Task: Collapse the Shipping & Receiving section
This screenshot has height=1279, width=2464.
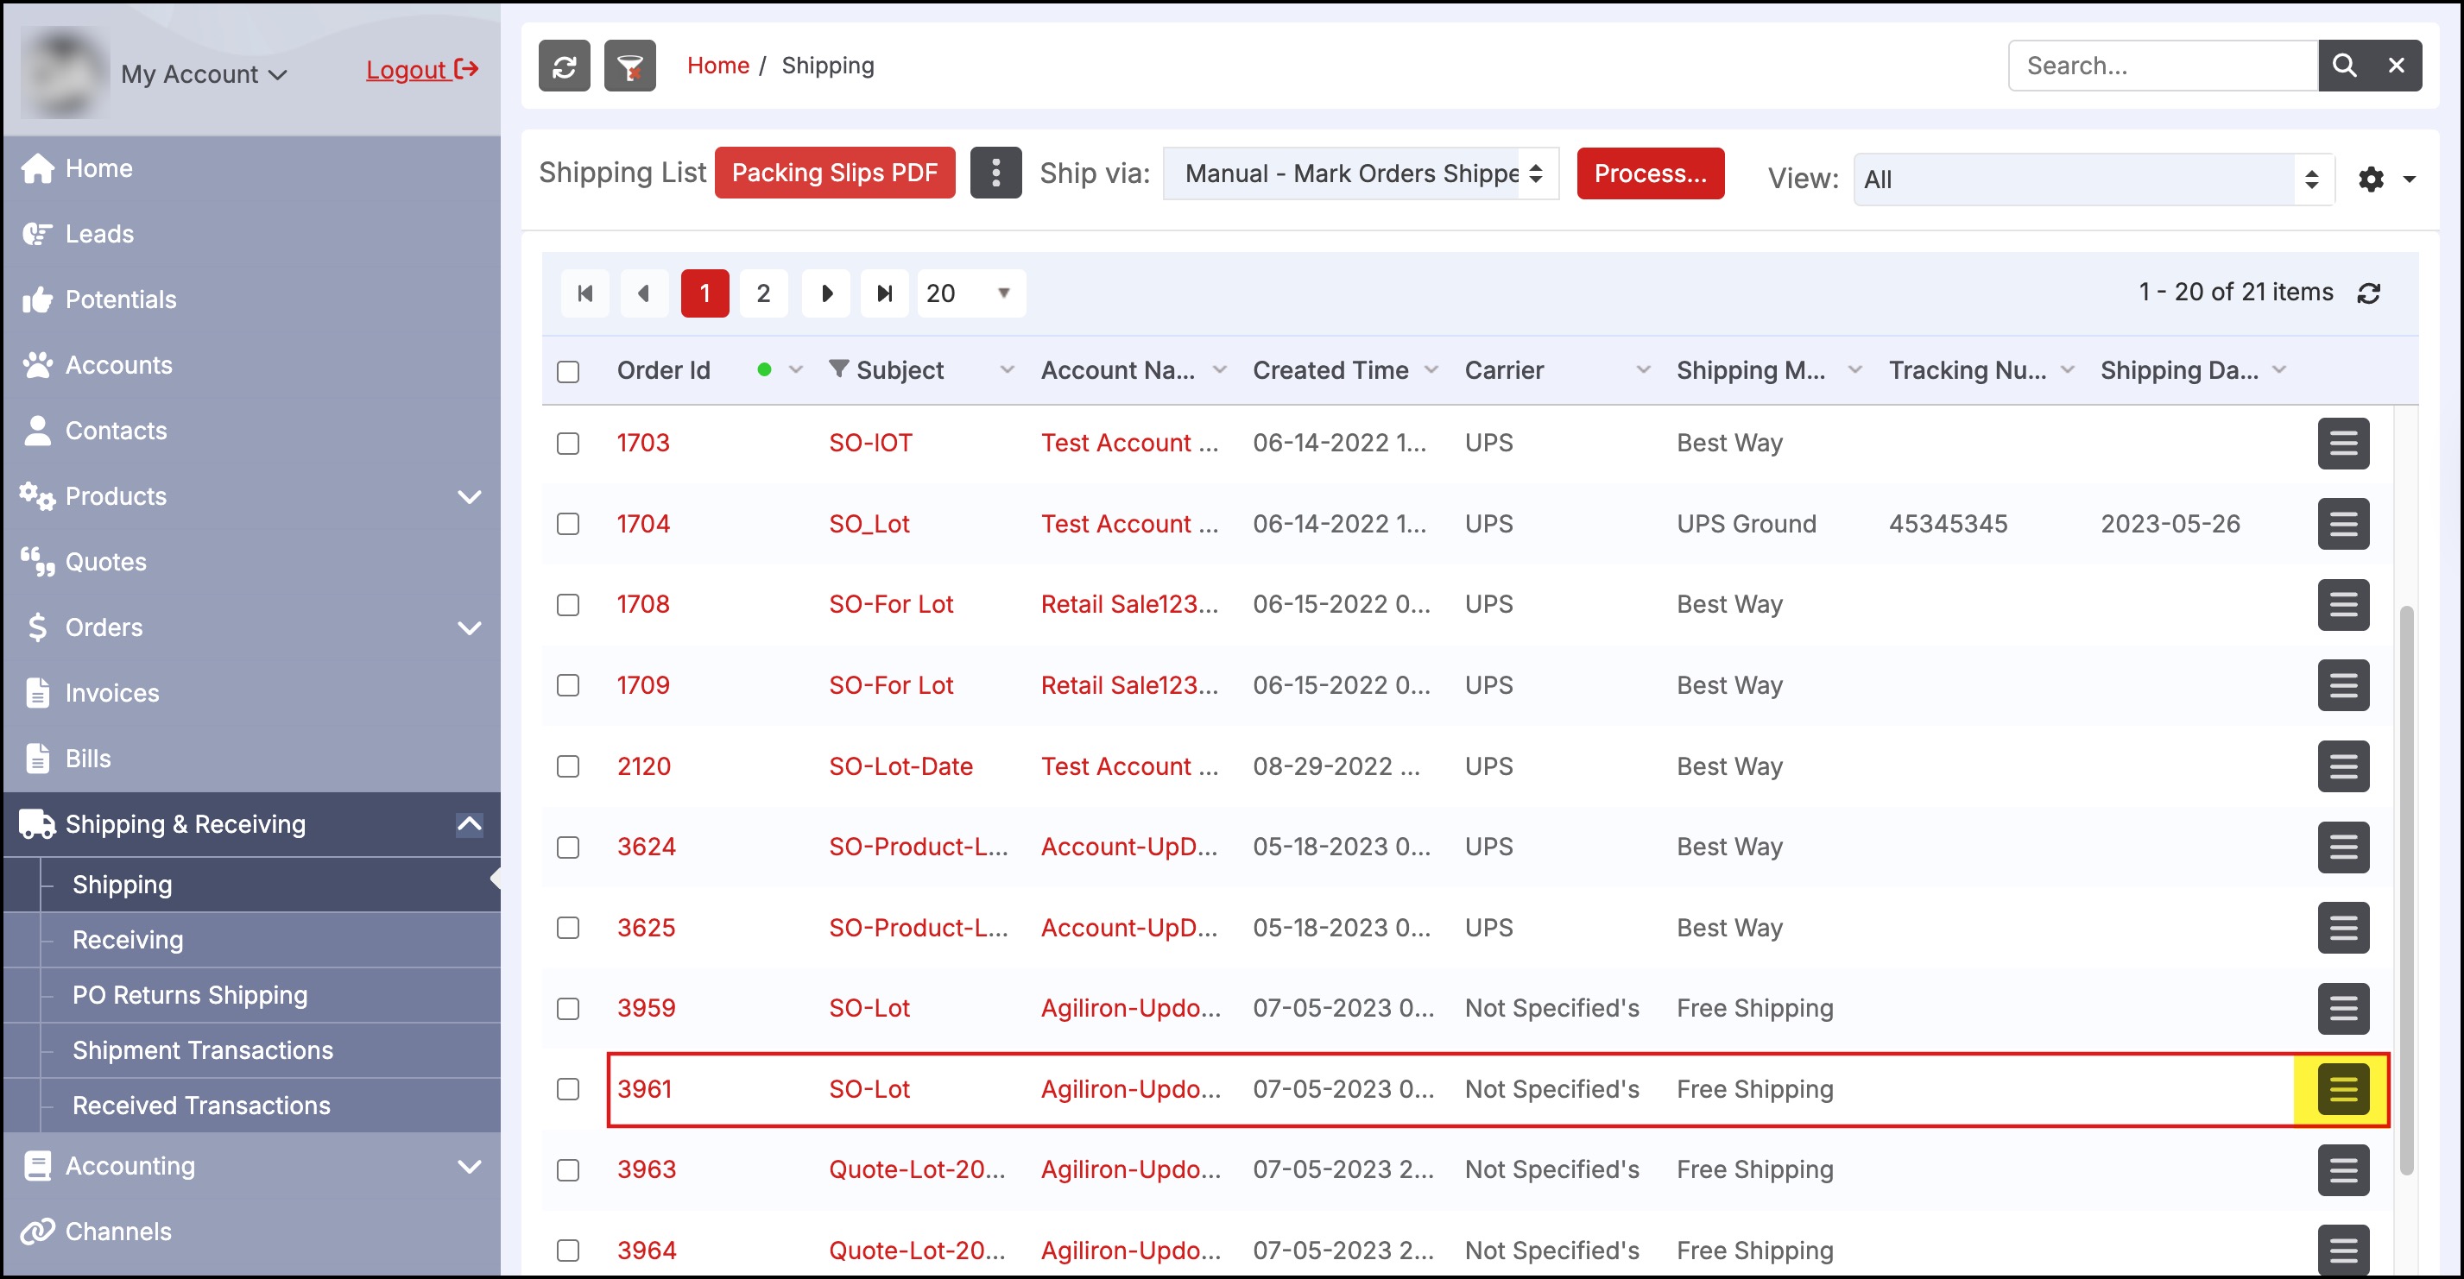Action: point(469,825)
